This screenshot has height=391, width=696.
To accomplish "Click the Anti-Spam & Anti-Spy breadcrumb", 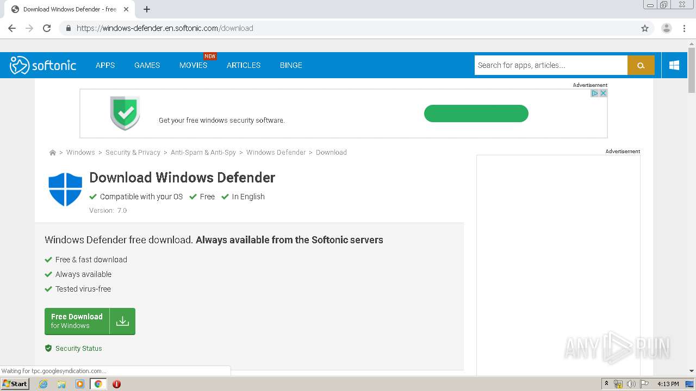I will [203, 153].
